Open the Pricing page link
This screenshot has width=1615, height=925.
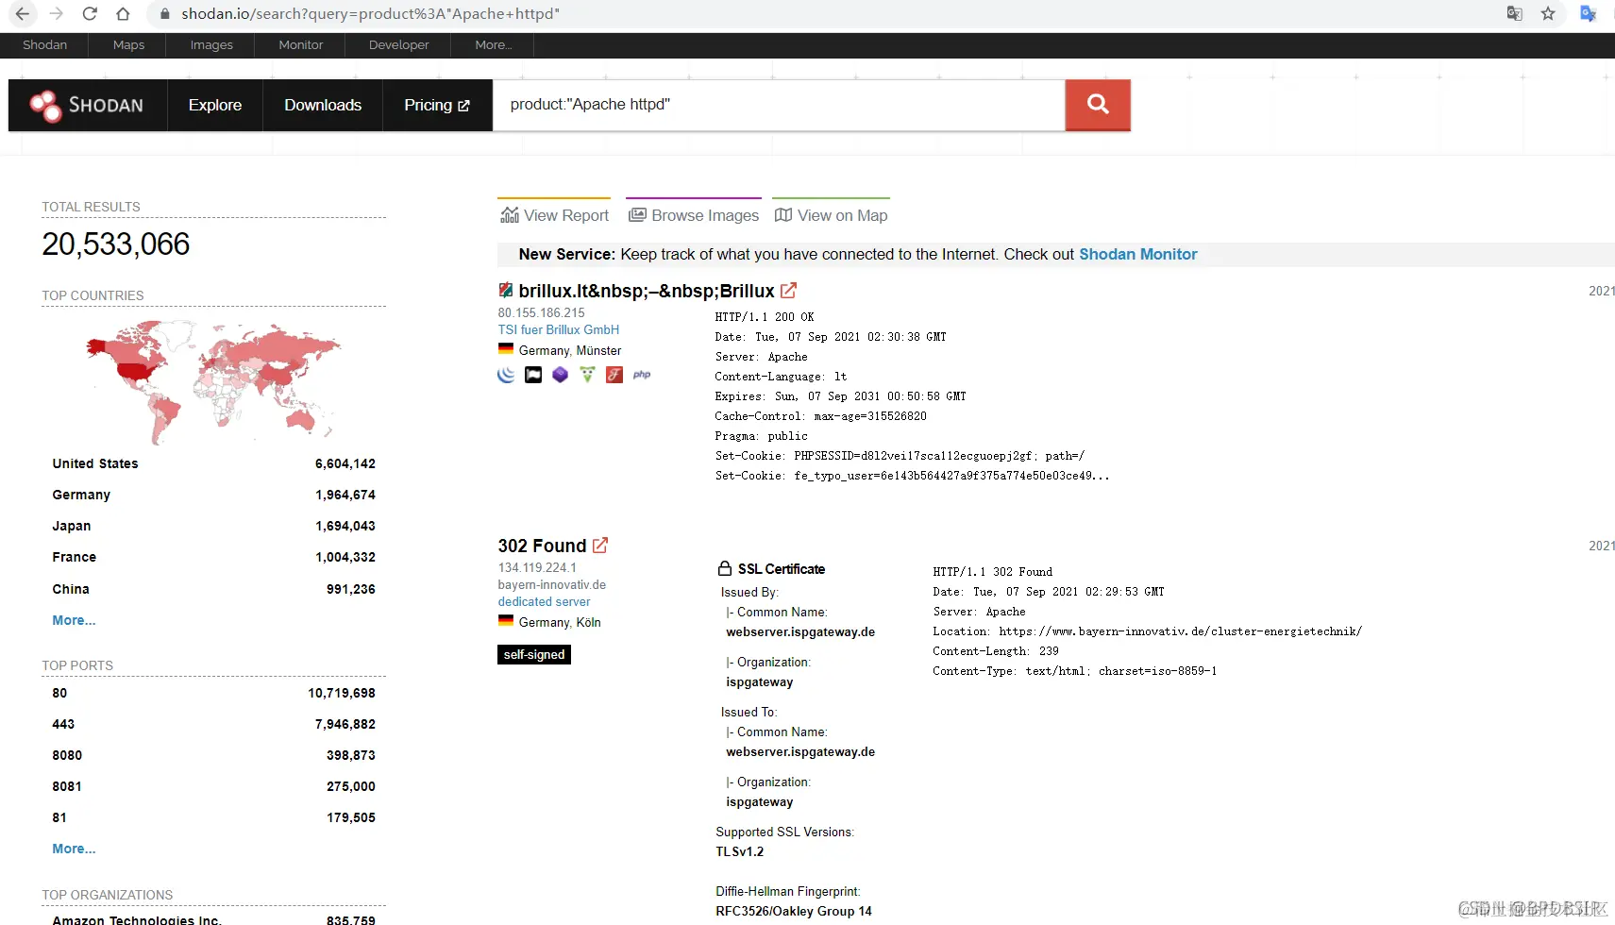[x=437, y=105]
